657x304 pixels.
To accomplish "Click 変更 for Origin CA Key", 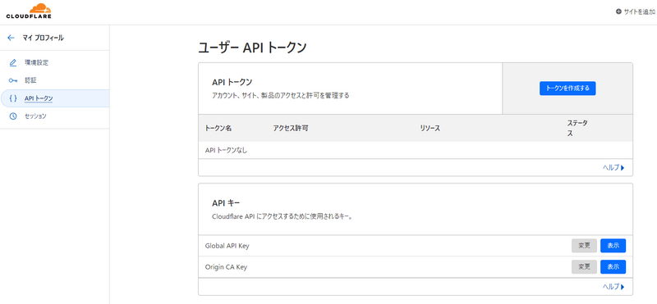I will (x=584, y=267).
